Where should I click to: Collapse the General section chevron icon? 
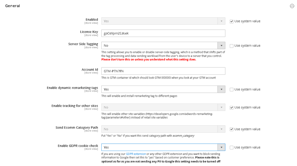point(292,6)
